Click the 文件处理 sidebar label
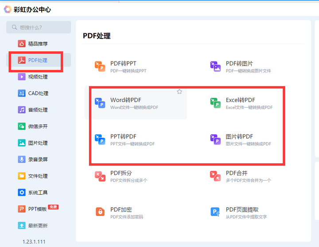319x247 pixels. (x=38, y=176)
